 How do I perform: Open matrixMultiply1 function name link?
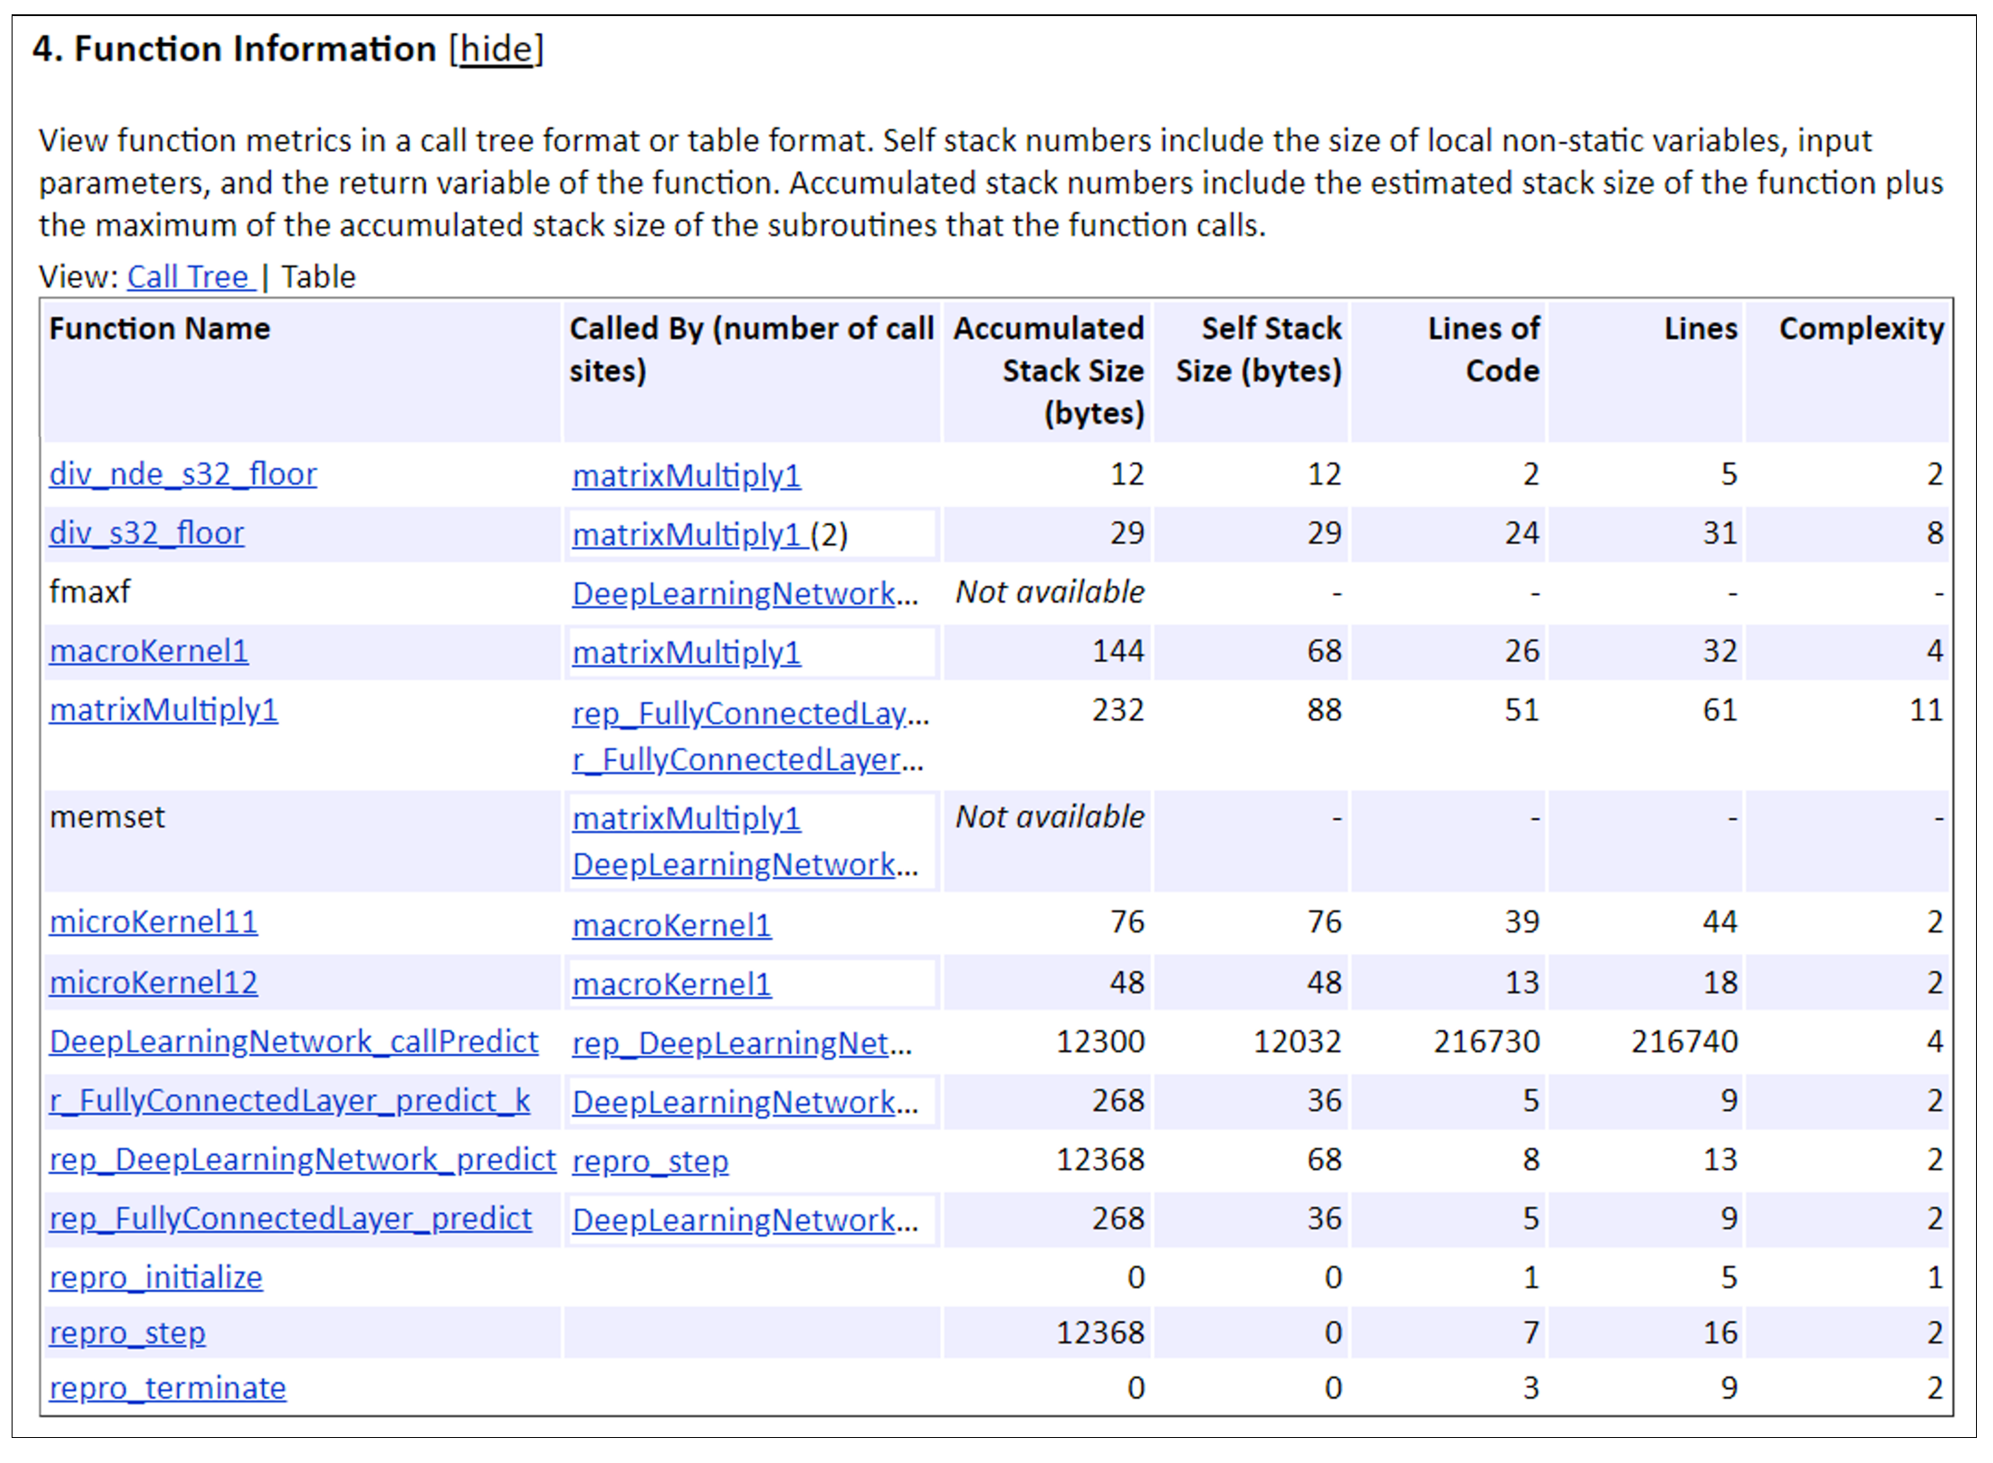pos(164,710)
